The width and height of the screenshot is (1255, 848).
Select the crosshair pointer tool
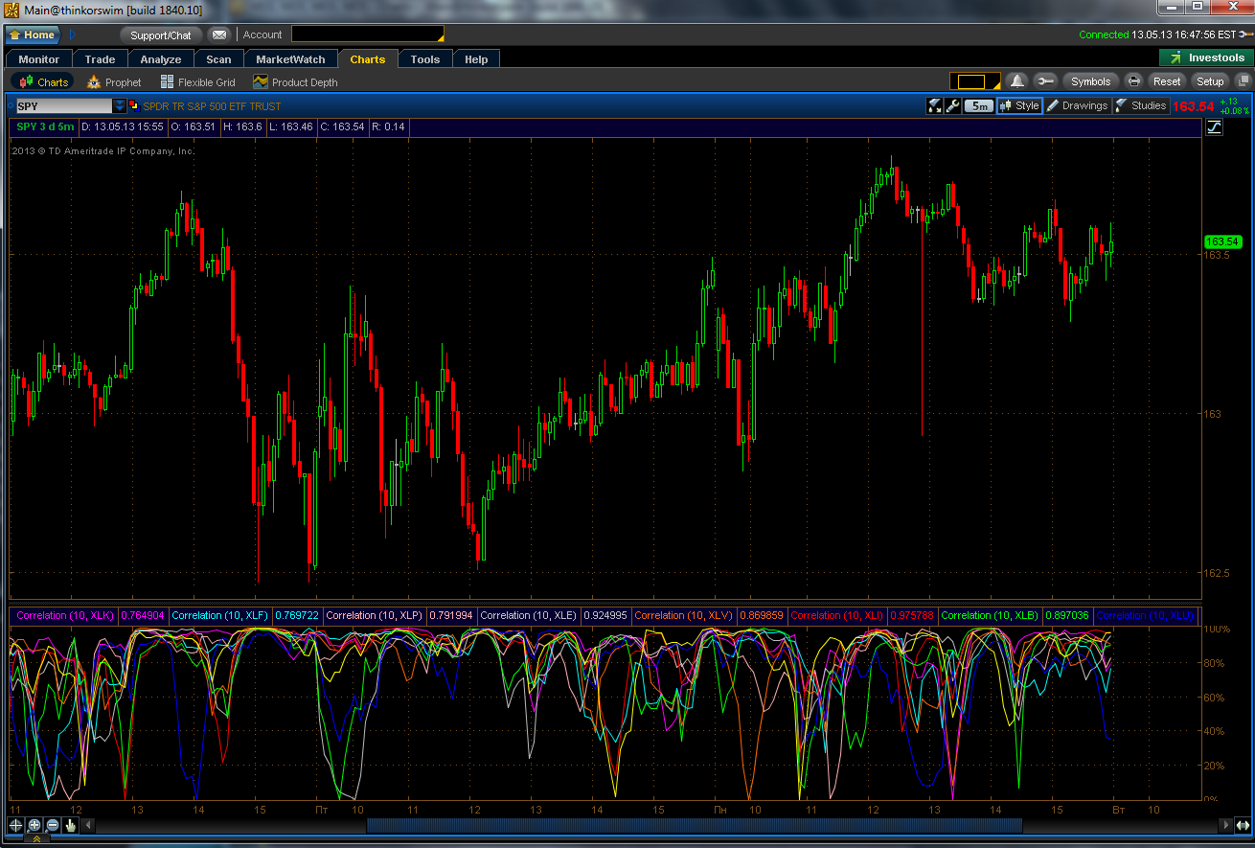pos(16,825)
